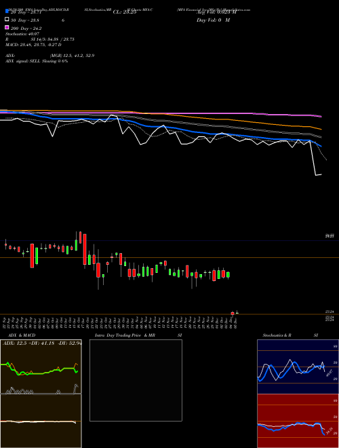Click the date axis labels under the candles
This screenshot has height=448, width=339.
(120, 323)
